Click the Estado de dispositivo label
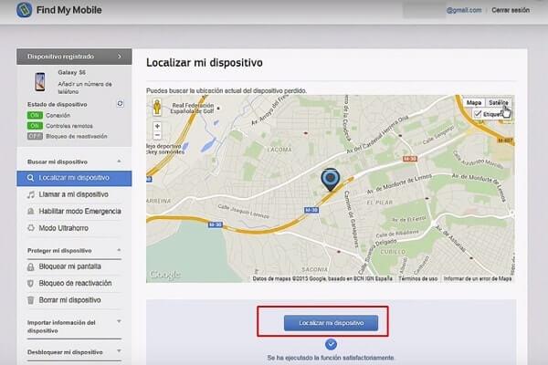 [58, 104]
